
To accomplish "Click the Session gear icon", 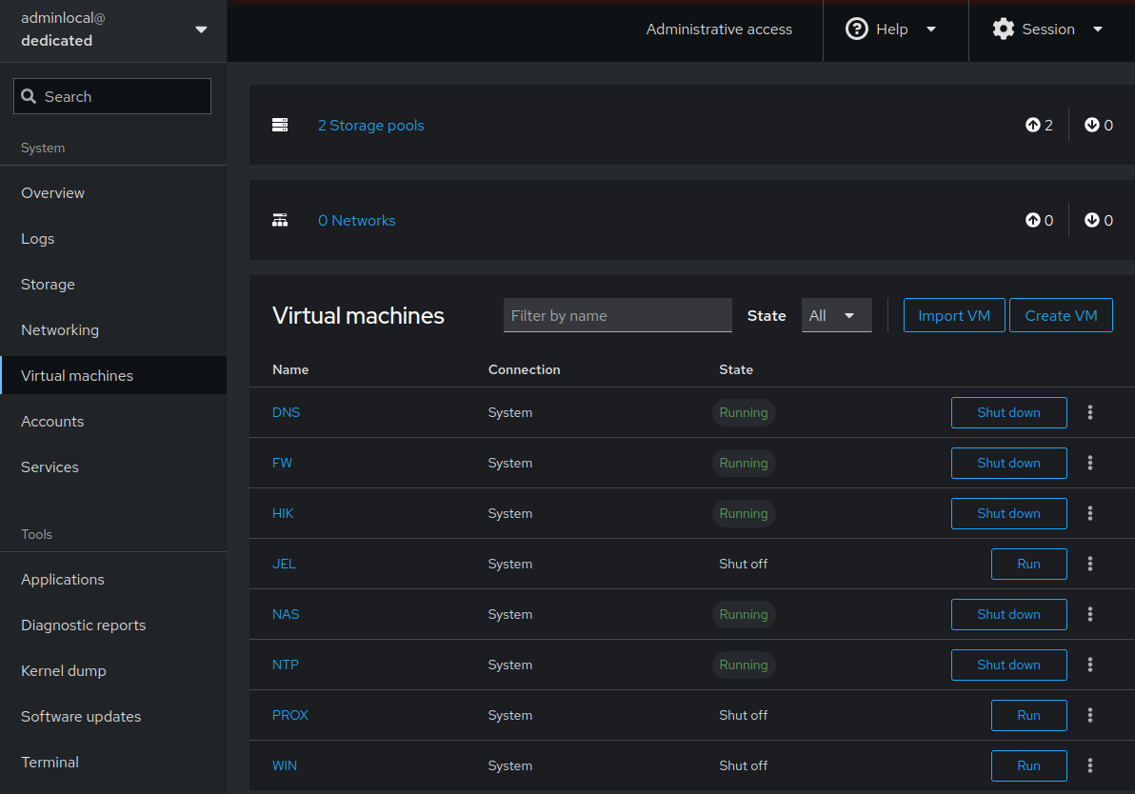I will tap(1003, 29).
